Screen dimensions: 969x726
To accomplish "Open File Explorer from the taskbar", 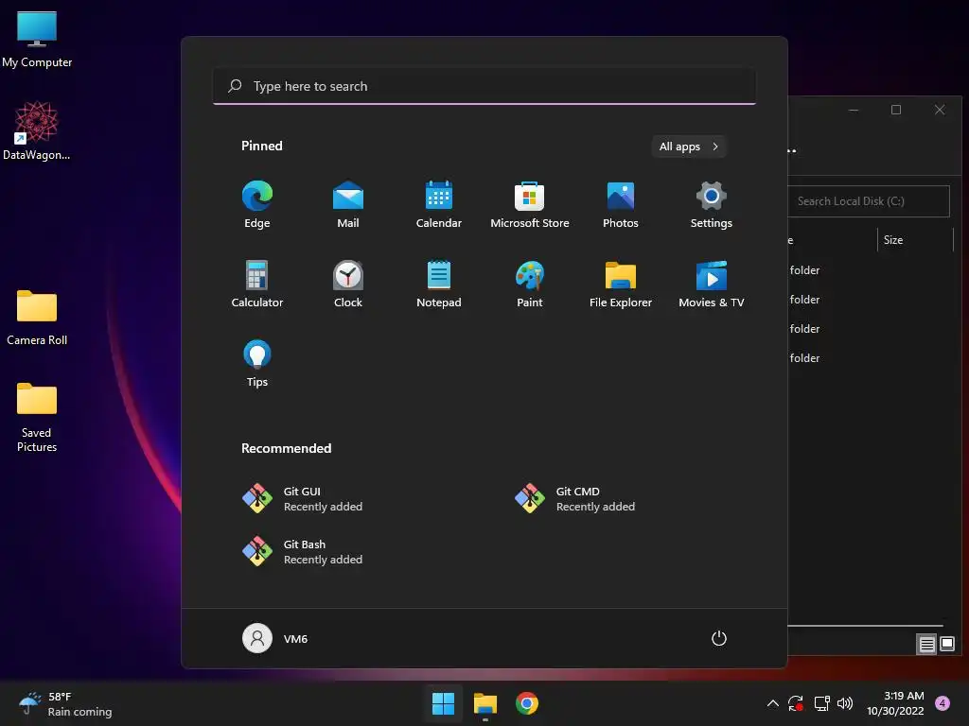I will [x=485, y=703].
